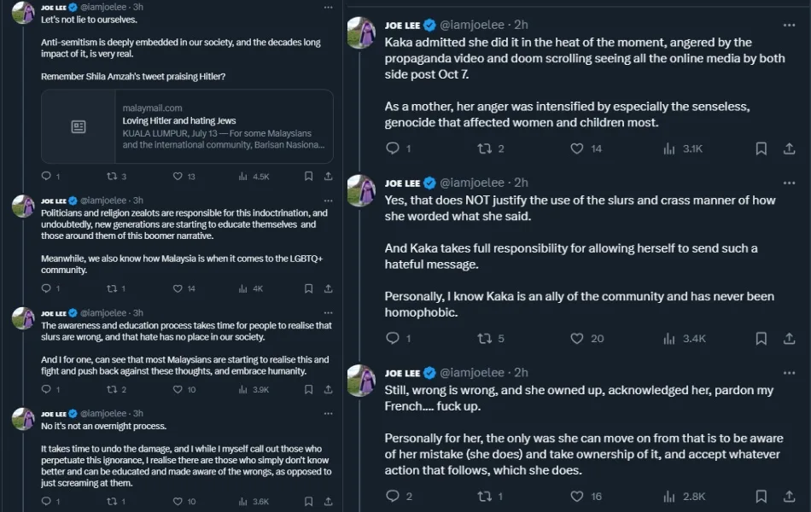This screenshot has width=811, height=512.
Task: Open more options on 'awareness and education' tweet
Action: pos(329,312)
